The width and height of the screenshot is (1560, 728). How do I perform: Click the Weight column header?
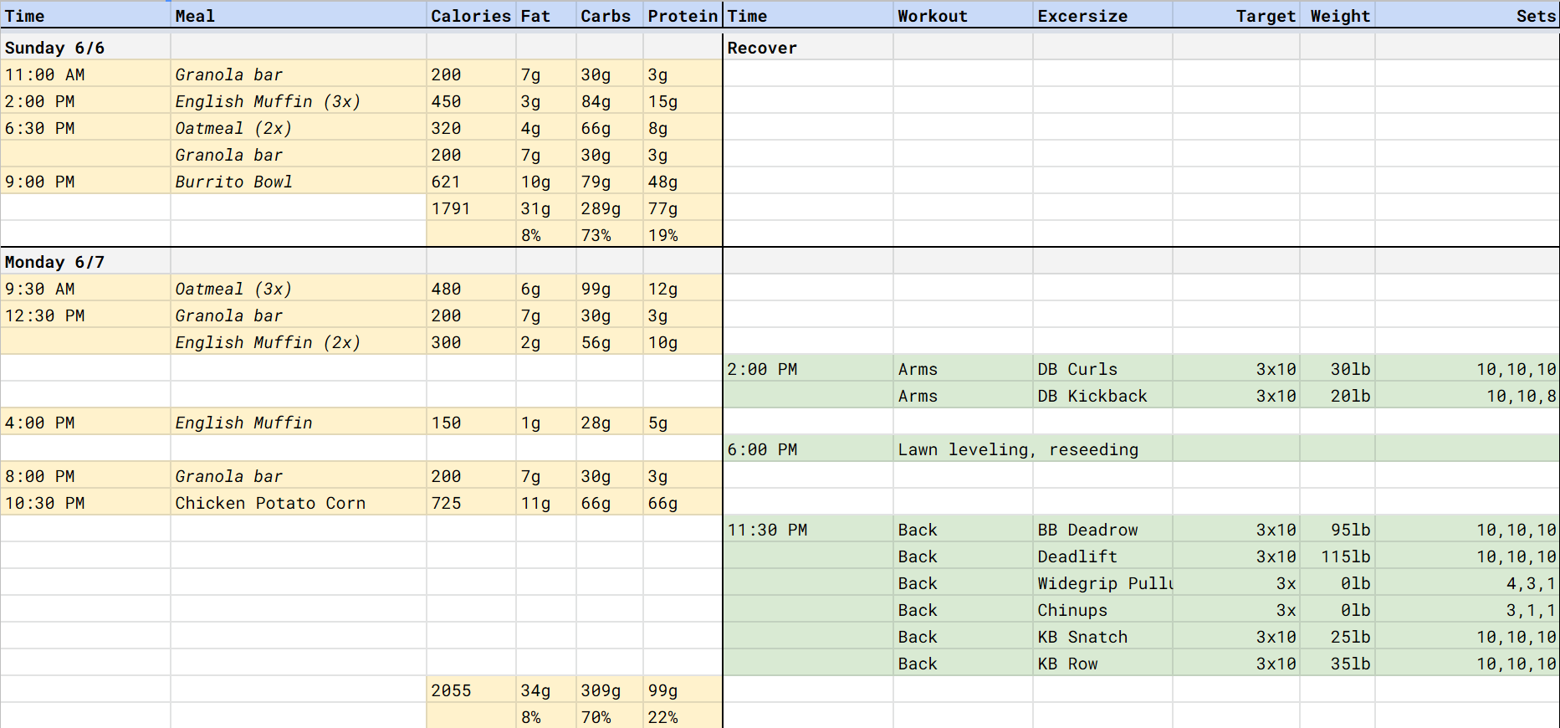(1338, 15)
